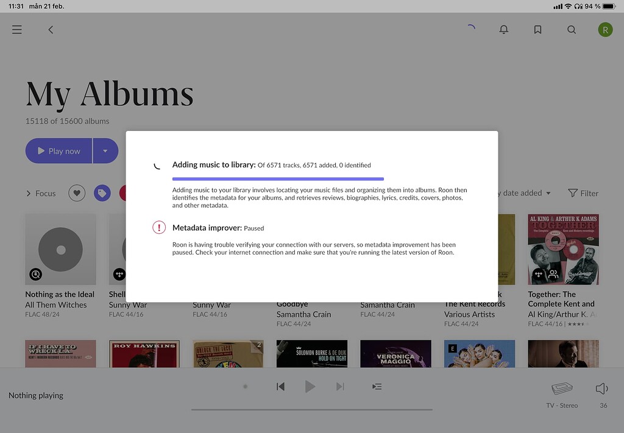This screenshot has height=433, width=624.
Task: Skip to the previous track
Action: [280, 387]
